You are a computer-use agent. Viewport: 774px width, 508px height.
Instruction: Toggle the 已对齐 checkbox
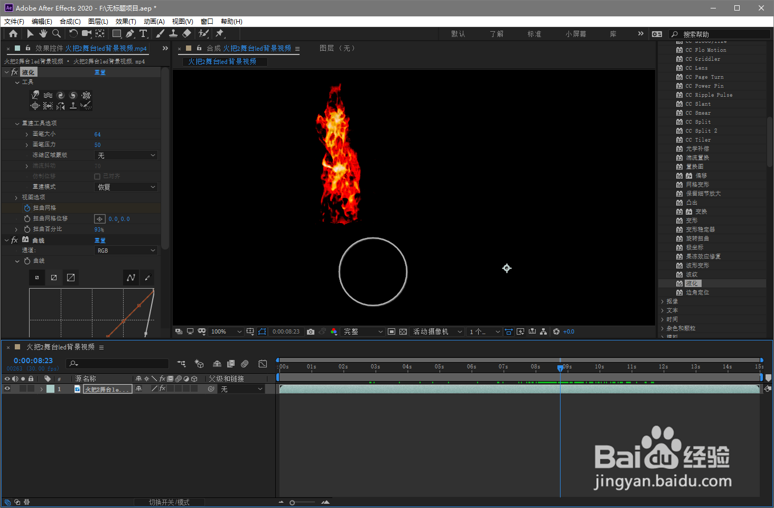(97, 176)
